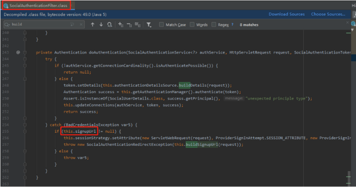
Task: Click the Download Sources link
Action: click(287, 14)
